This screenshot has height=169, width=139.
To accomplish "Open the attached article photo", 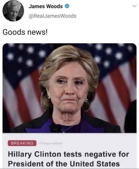I will point(70,88).
